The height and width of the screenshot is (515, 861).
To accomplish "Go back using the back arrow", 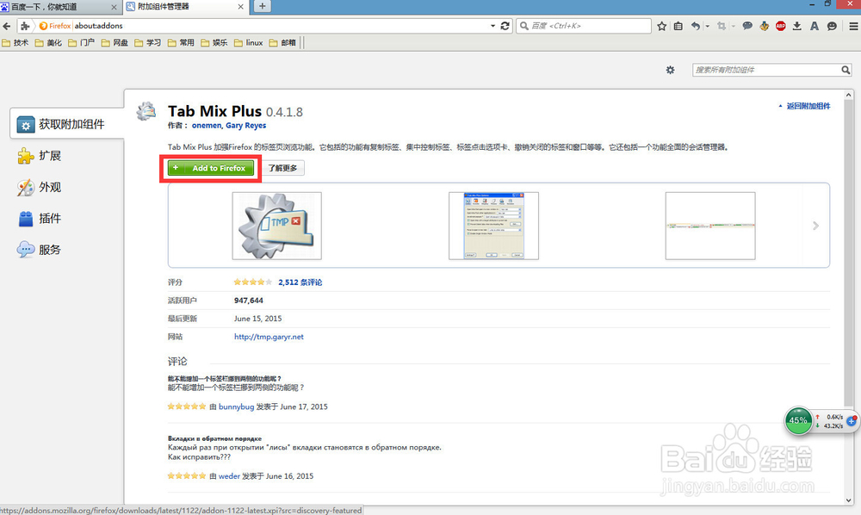I will (7, 26).
